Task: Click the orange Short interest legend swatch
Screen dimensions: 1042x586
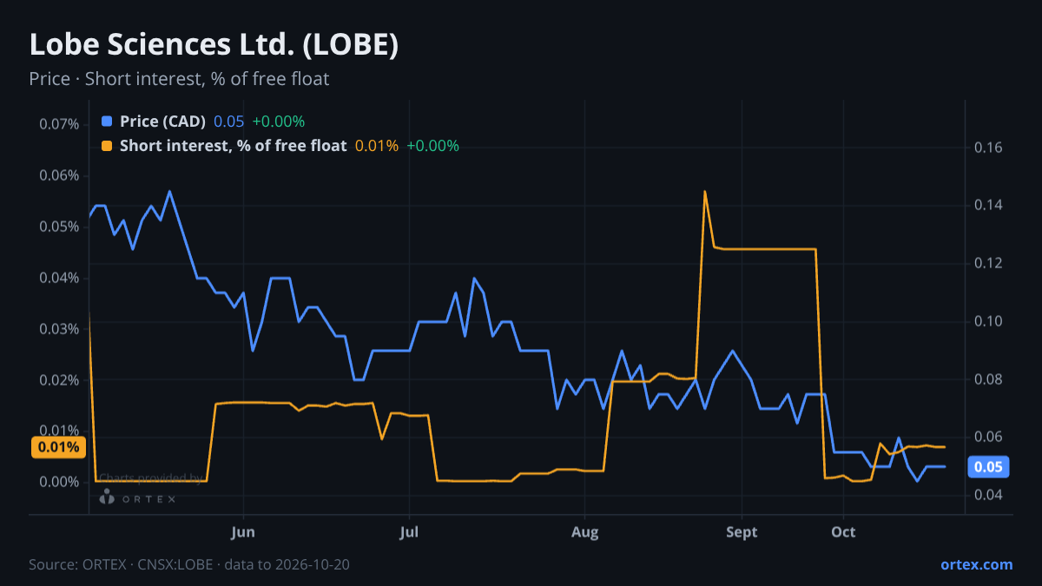Action: 107,146
